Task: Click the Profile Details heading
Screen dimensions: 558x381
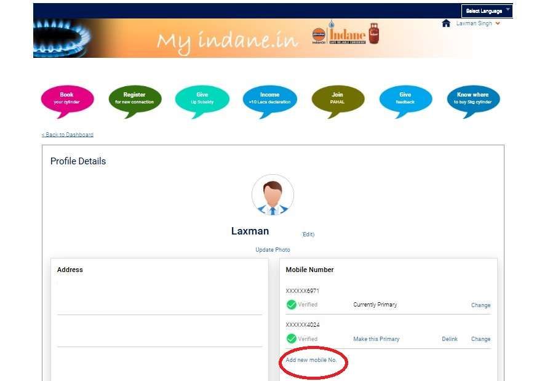Action: 78,161
